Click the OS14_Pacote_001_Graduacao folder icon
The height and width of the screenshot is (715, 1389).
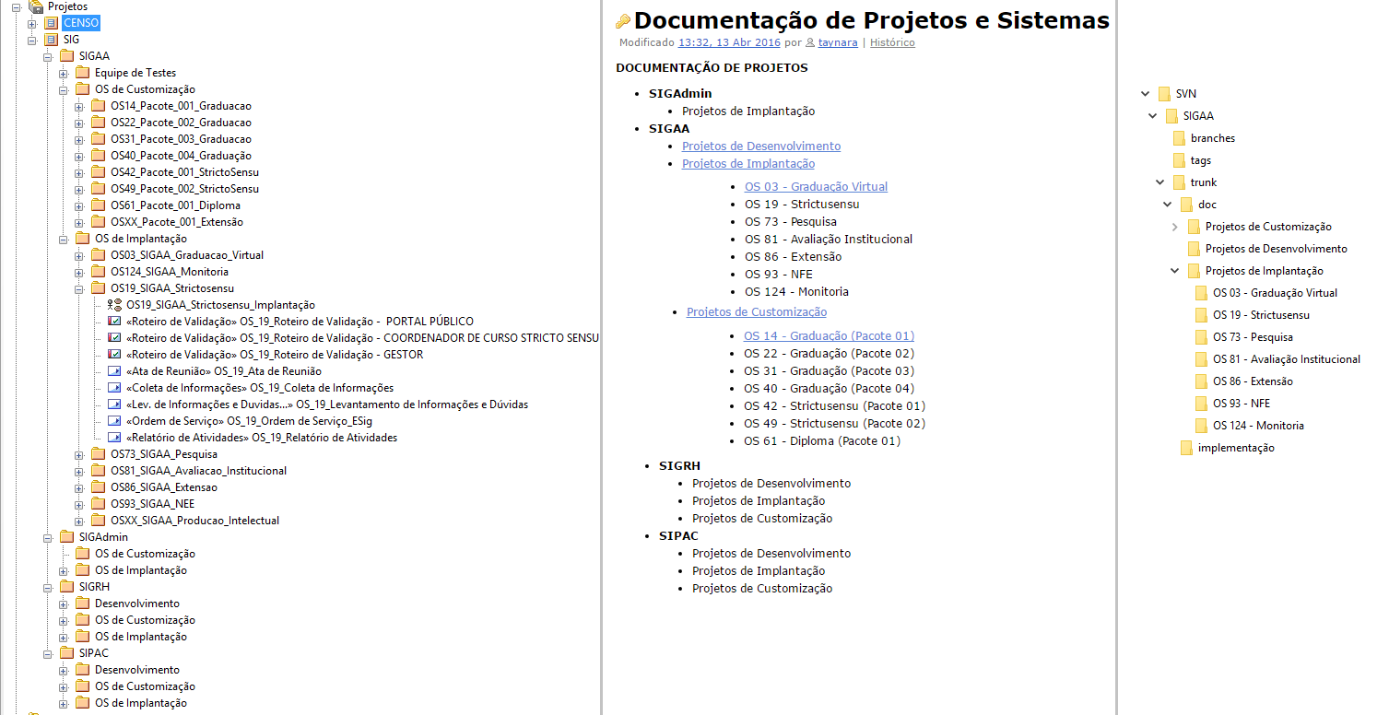[99, 106]
